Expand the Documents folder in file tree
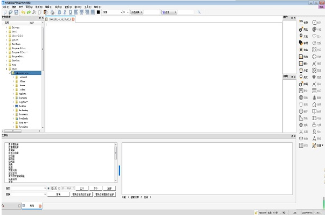The height and width of the screenshot is (215, 325). [x=13, y=114]
